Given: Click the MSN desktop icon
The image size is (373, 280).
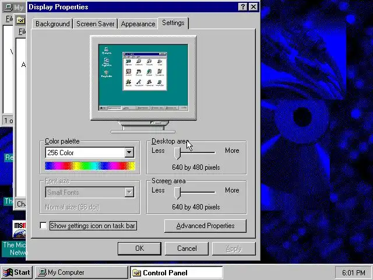Looking at the screenshot, I should [x=19, y=229].
